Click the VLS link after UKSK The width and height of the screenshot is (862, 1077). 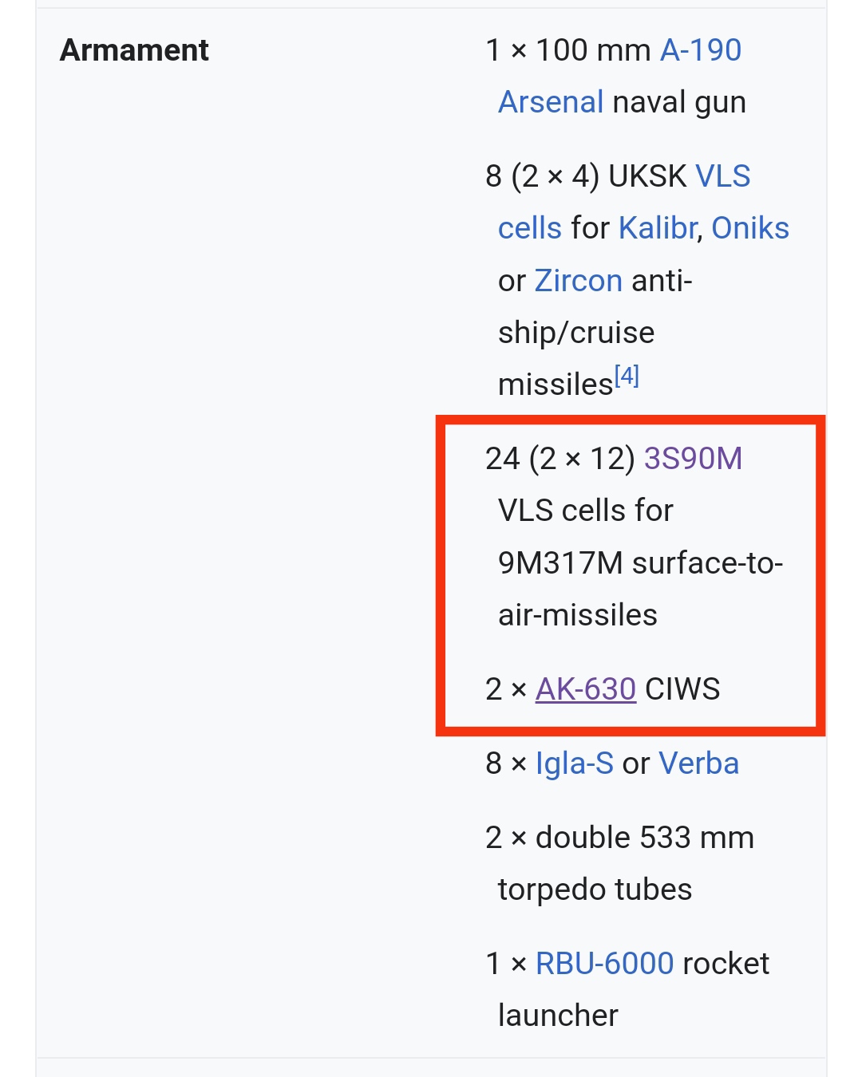point(722,176)
